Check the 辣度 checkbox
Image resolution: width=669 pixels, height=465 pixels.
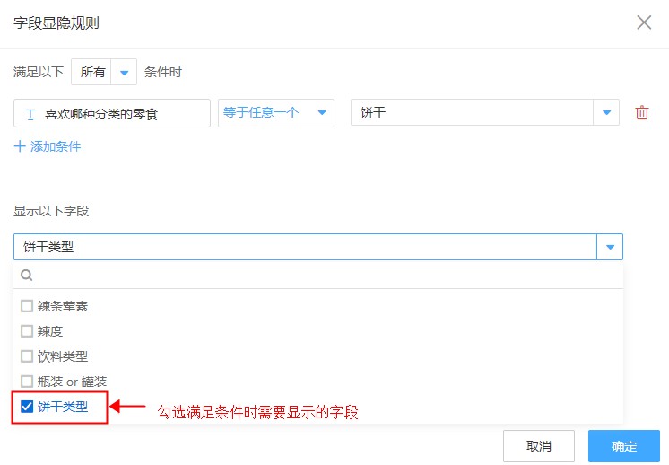click(x=27, y=331)
